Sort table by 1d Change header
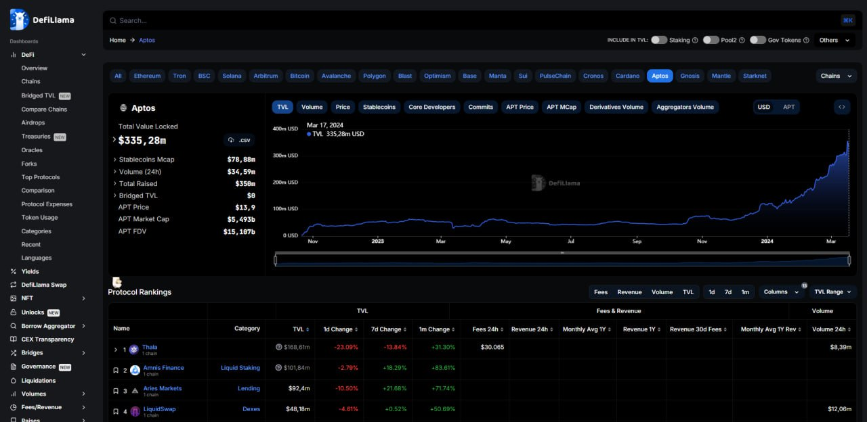 (339, 329)
